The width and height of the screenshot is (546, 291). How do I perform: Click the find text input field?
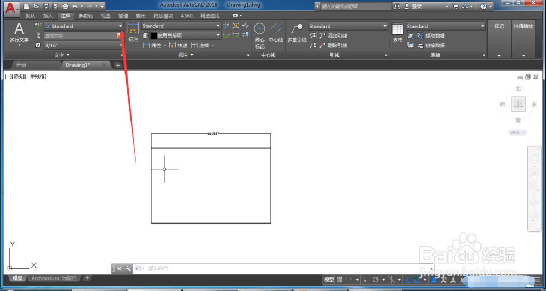pos(82,35)
